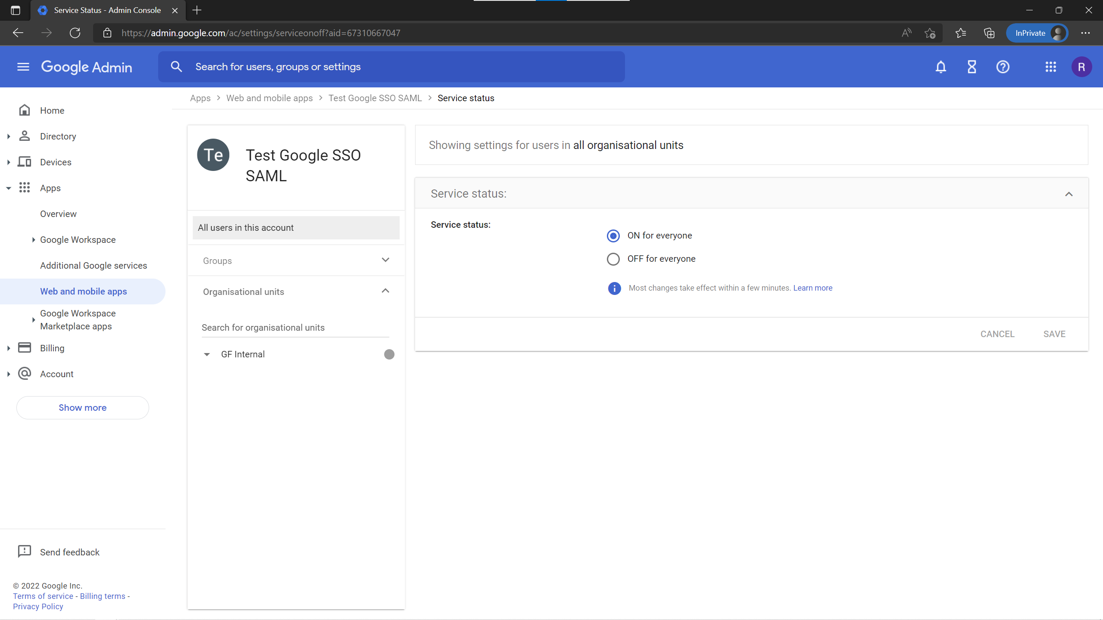Expand Google Workspace Marketplace apps arrow
The height and width of the screenshot is (620, 1103).
tap(34, 320)
